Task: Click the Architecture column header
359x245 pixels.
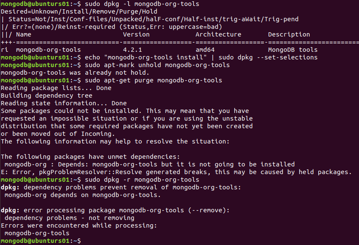Action: coord(218,34)
